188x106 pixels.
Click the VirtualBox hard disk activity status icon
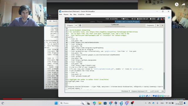(140, 96)
